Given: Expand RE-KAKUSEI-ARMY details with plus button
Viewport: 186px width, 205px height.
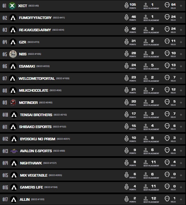Looking at the screenshot, I should (181, 30).
